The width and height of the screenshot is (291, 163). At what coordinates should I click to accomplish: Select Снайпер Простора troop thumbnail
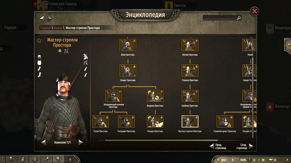190,96
